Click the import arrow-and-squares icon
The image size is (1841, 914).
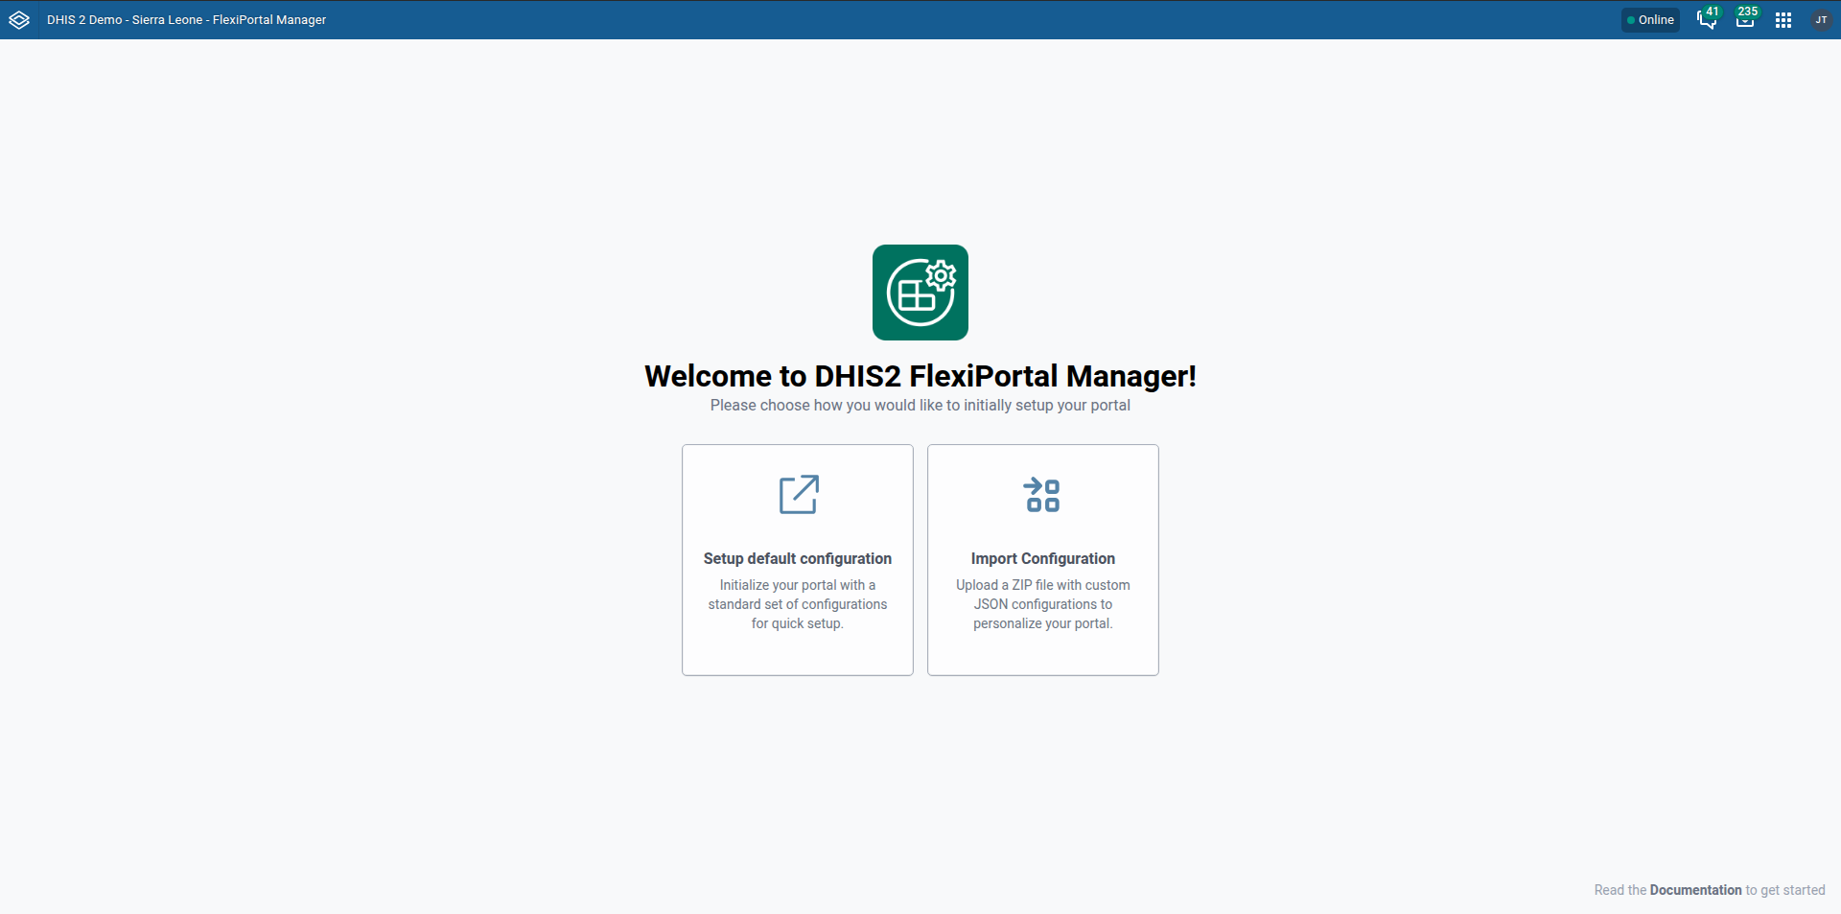pyautogui.click(x=1042, y=495)
